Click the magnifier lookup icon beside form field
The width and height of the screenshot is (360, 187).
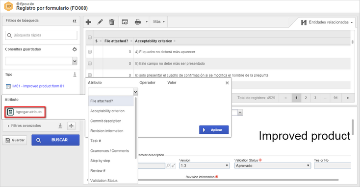[168, 166]
